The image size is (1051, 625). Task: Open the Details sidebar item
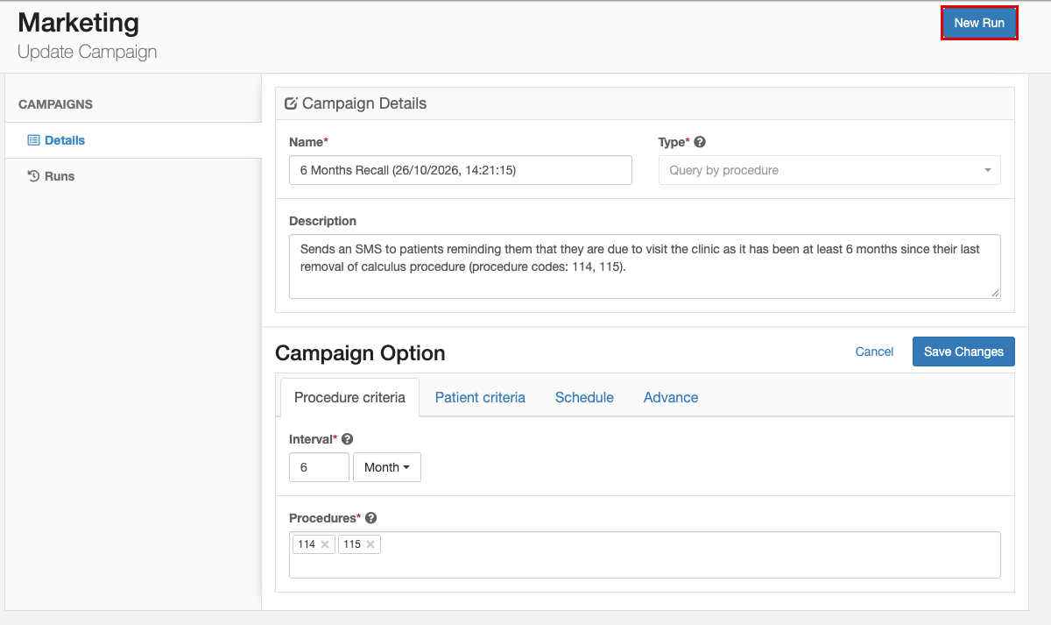click(133, 140)
